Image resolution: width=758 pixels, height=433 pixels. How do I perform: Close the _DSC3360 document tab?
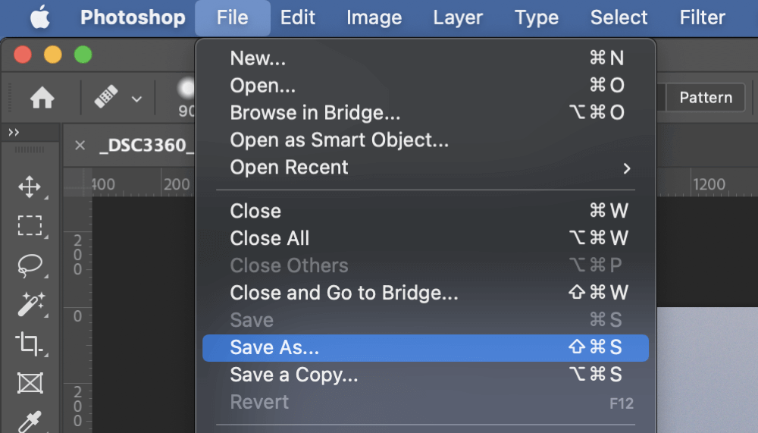80,145
